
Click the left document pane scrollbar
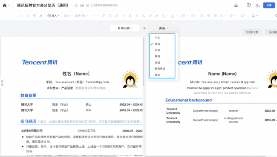(143, 62)
